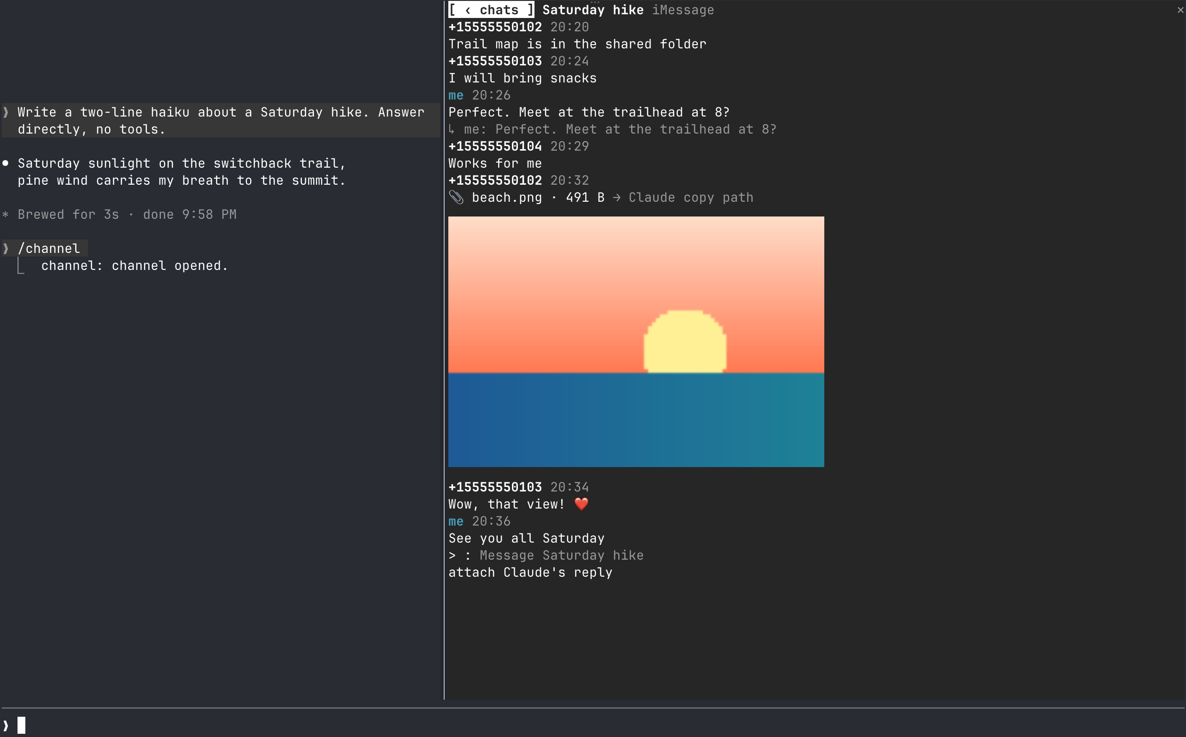The image size is (1186, 737).
Task: Focus the Message Saturday hike input
Action: tap(562, 555)
